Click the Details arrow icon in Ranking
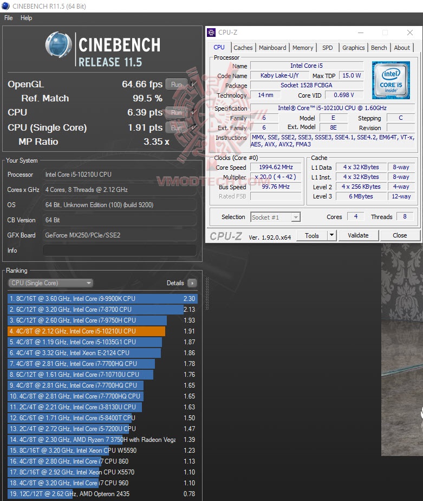 click(x=192, y=283)
